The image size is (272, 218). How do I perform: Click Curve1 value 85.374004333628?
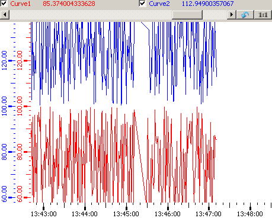(69, 4)
